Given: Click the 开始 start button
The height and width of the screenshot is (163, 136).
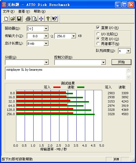Looking at the screenshot, I should point(121,62).
